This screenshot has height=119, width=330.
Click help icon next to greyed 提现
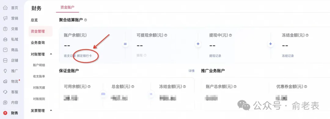[x=145, y=55]
